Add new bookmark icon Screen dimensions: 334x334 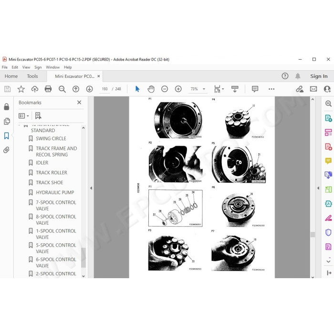pos(38,115)
